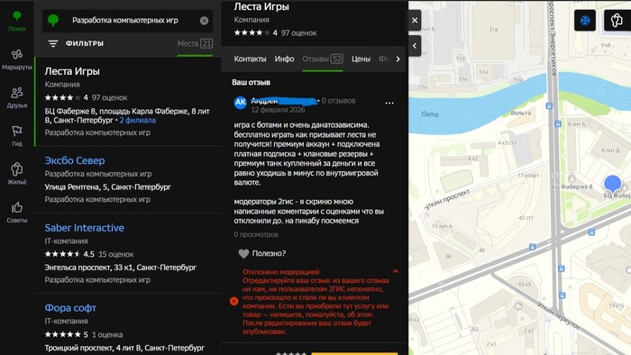
Task: Click the Отклонено модерацией heading
Action: click(281, 272)
